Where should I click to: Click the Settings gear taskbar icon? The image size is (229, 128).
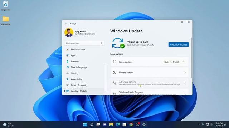tap(144, 124)
